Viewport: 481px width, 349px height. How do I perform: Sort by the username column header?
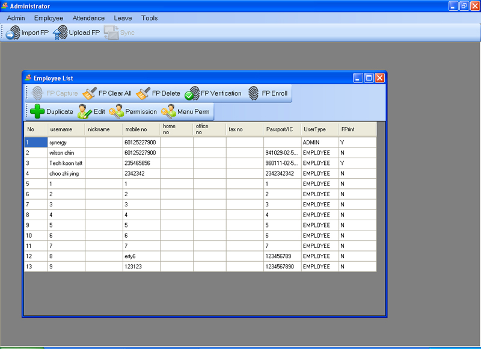click(x=66, y=129)
